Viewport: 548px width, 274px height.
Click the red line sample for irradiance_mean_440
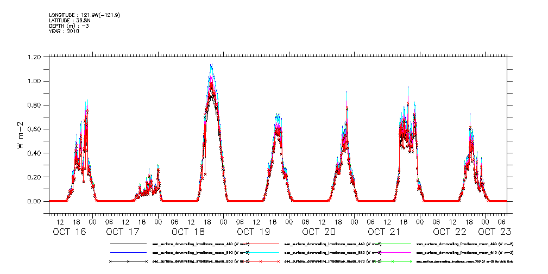pos(261,244)
